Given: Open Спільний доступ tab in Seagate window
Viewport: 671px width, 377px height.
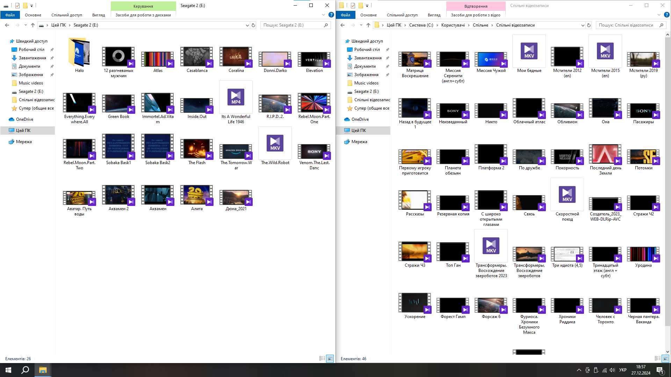Looking at the screenshot, I should point(67,15).
